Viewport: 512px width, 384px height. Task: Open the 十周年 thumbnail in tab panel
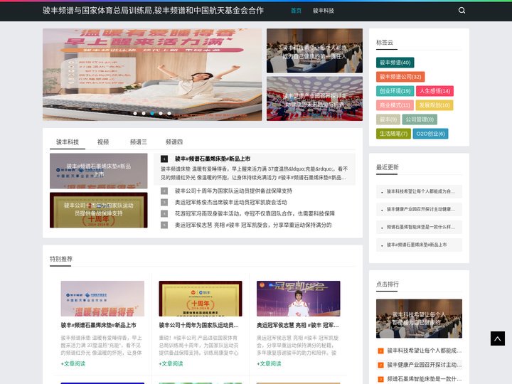tap(99, 210)
